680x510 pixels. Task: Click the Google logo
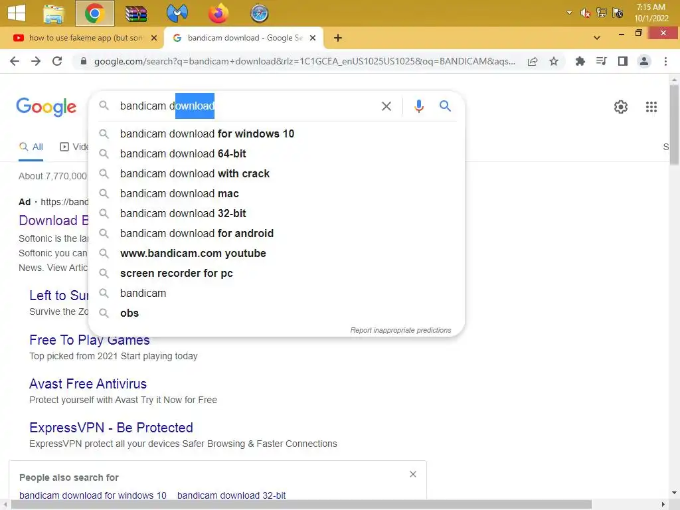click(x=46, y=107)
